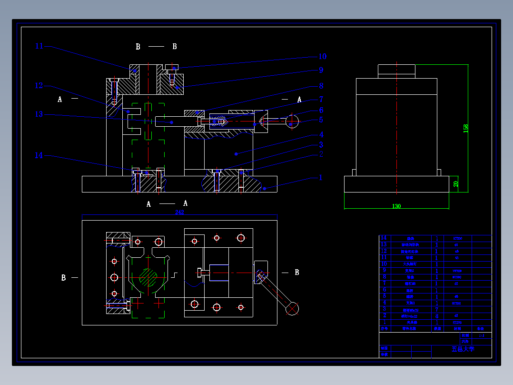Click callout number 9 in the drawing
Image resolution: width=513 pixels, height=385 pixels.
pos(321,70)
